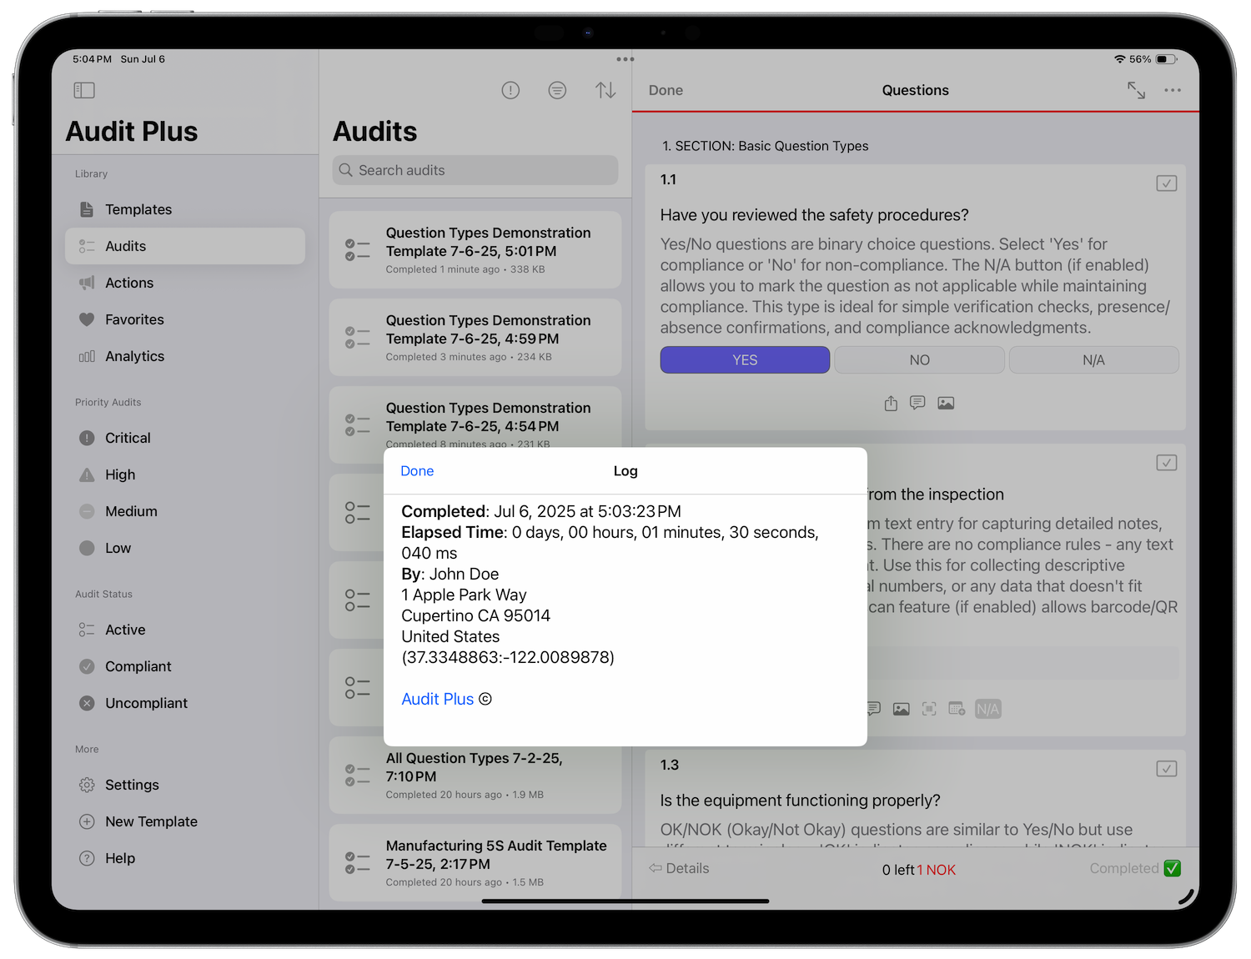Click the X circle icon beside Uncompliant
1251x959 pixels.
87,703
